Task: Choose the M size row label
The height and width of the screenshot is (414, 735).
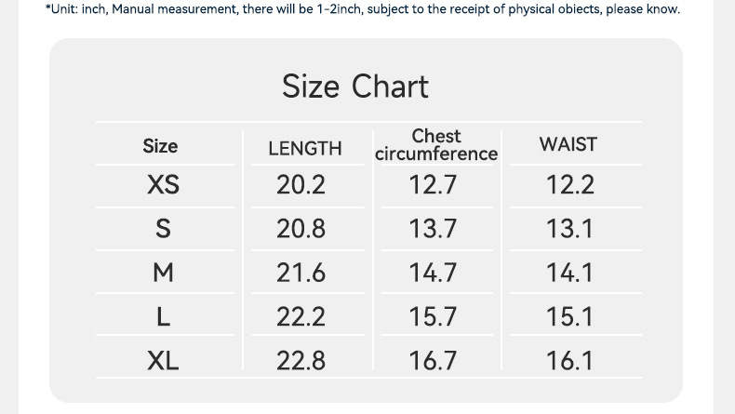Action: point(163,273)
